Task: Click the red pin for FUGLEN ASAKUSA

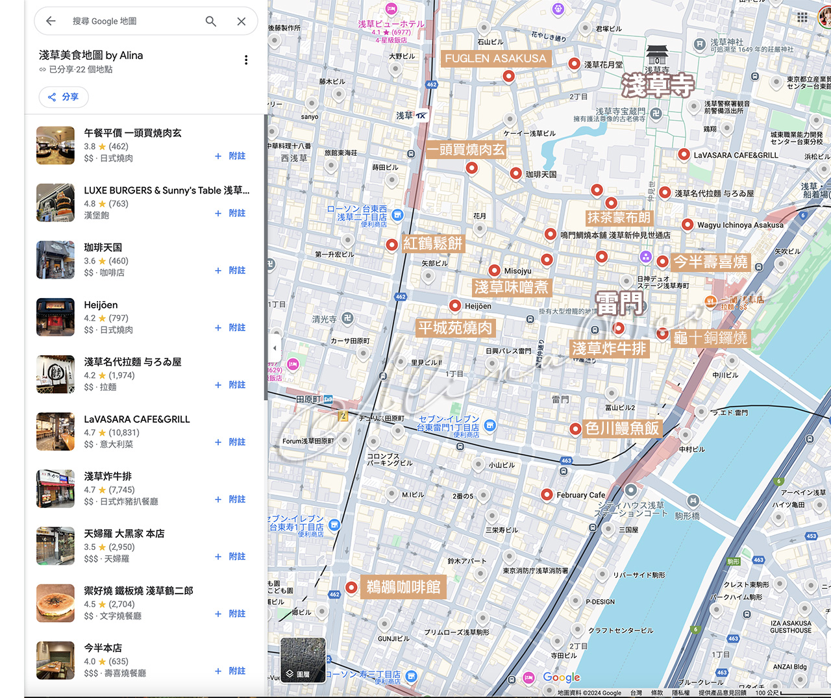Action: [509, 76]
